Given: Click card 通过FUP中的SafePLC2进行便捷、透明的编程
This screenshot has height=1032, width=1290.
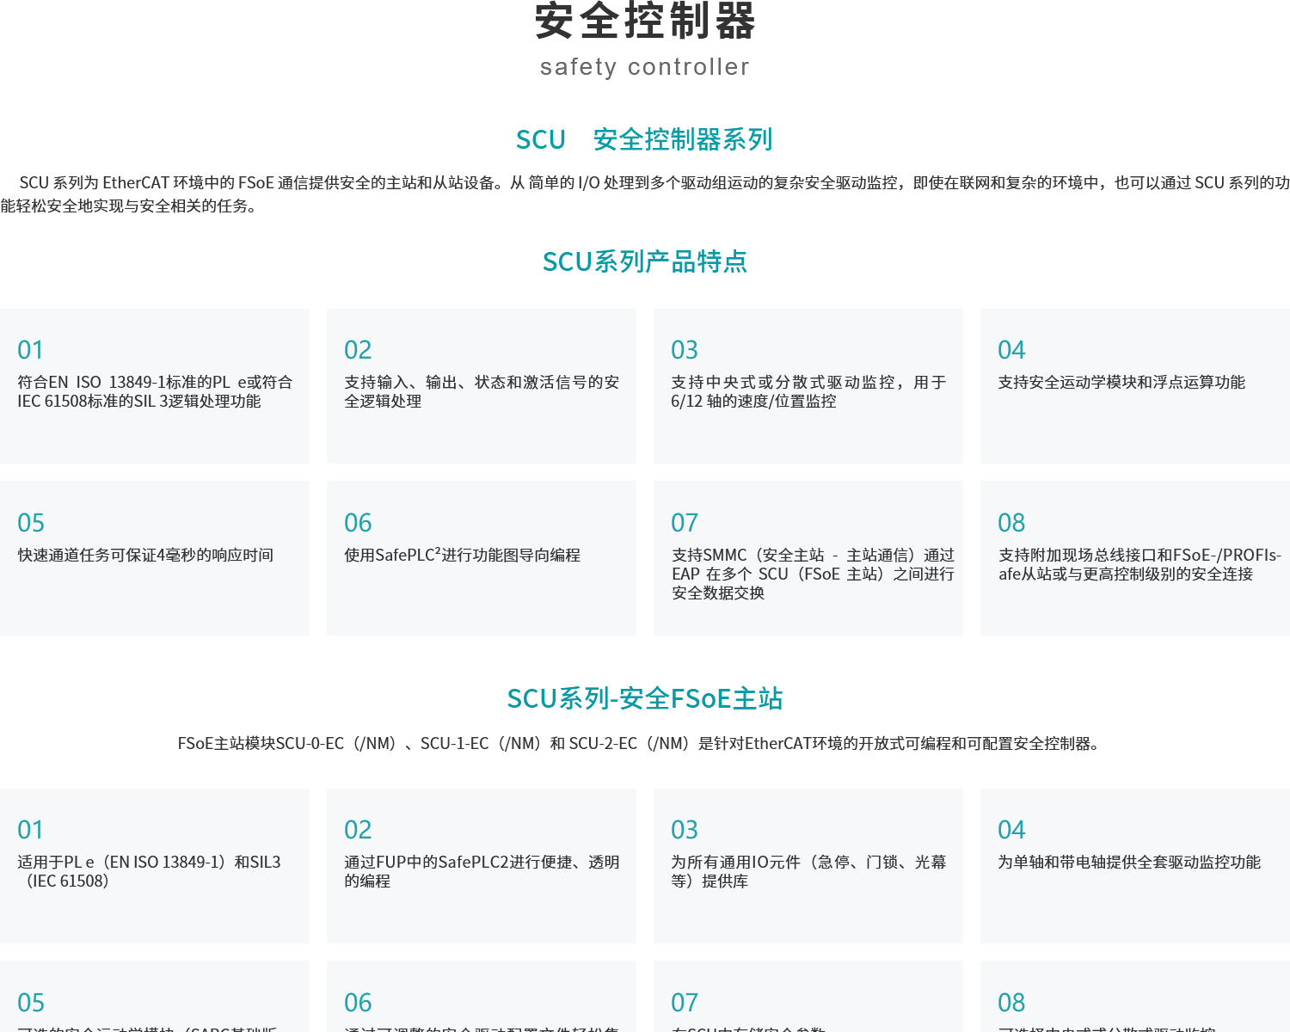Looking at the screenshot, I should click(x=482, y=867).
